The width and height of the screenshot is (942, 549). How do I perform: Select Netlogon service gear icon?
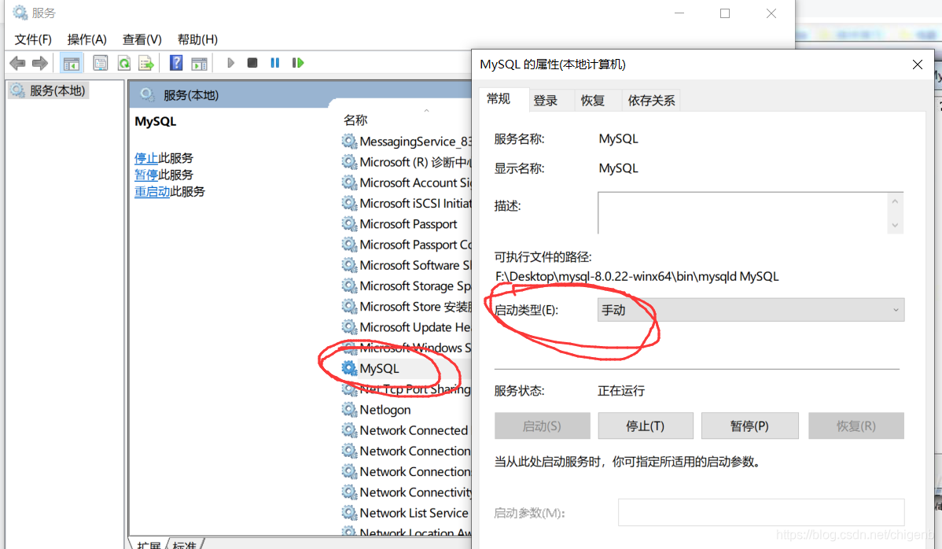[x=349, y=410]
